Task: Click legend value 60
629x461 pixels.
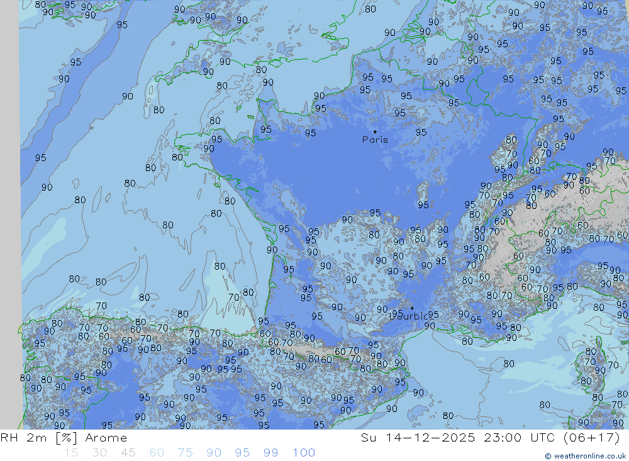Action: pyautogui.click(x=157, y=453)
